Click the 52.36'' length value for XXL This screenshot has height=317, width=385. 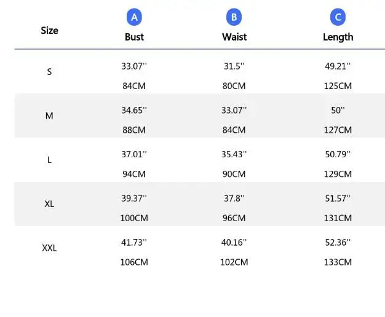338,243
